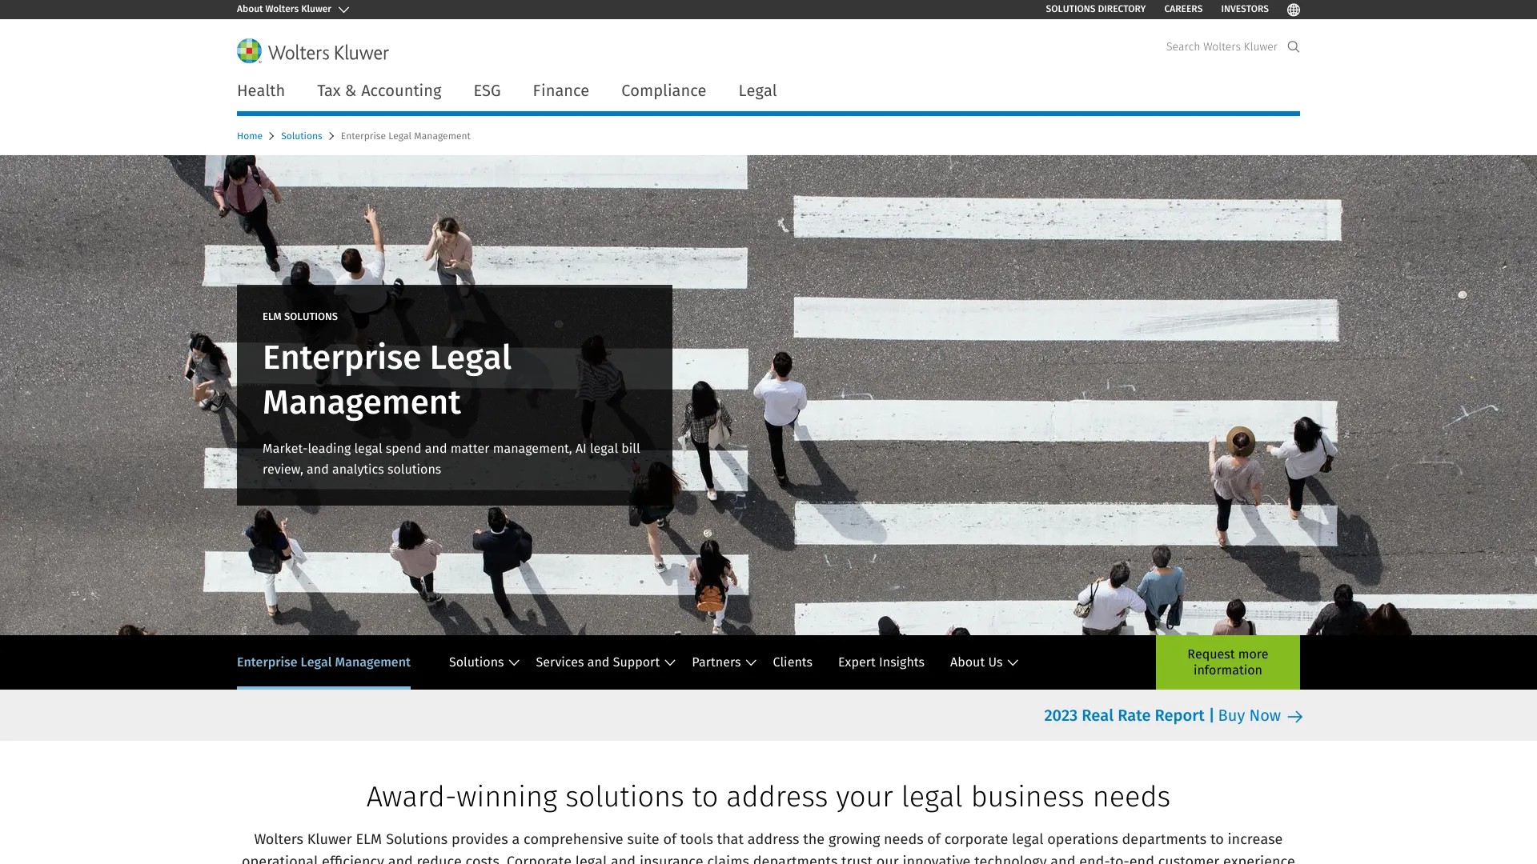Expand the Partners dropdown
The image size is (1537, 864).
tap(751, 662)
